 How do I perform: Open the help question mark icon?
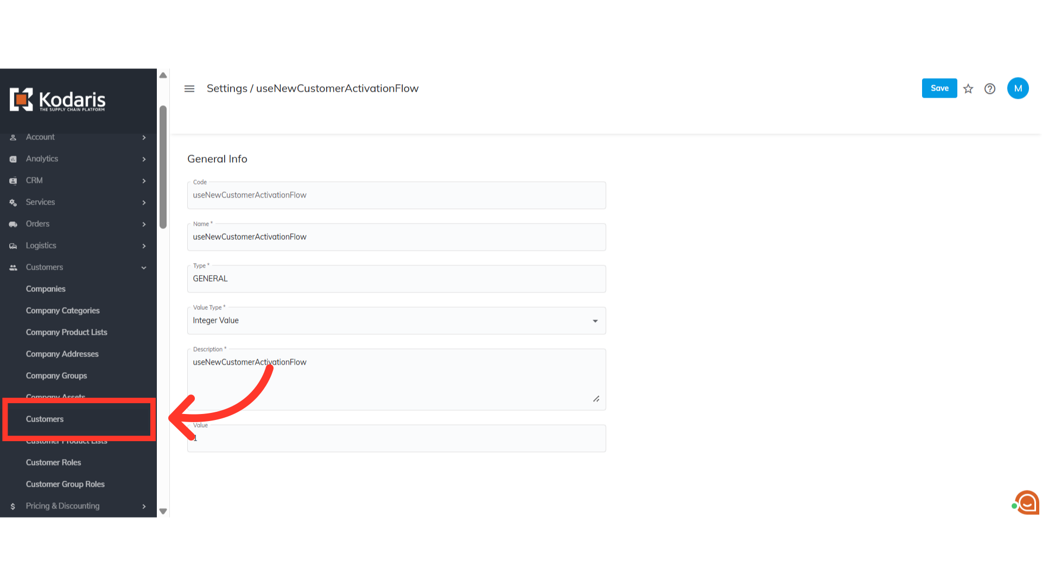pyautogui.click(x=990, y=88)
